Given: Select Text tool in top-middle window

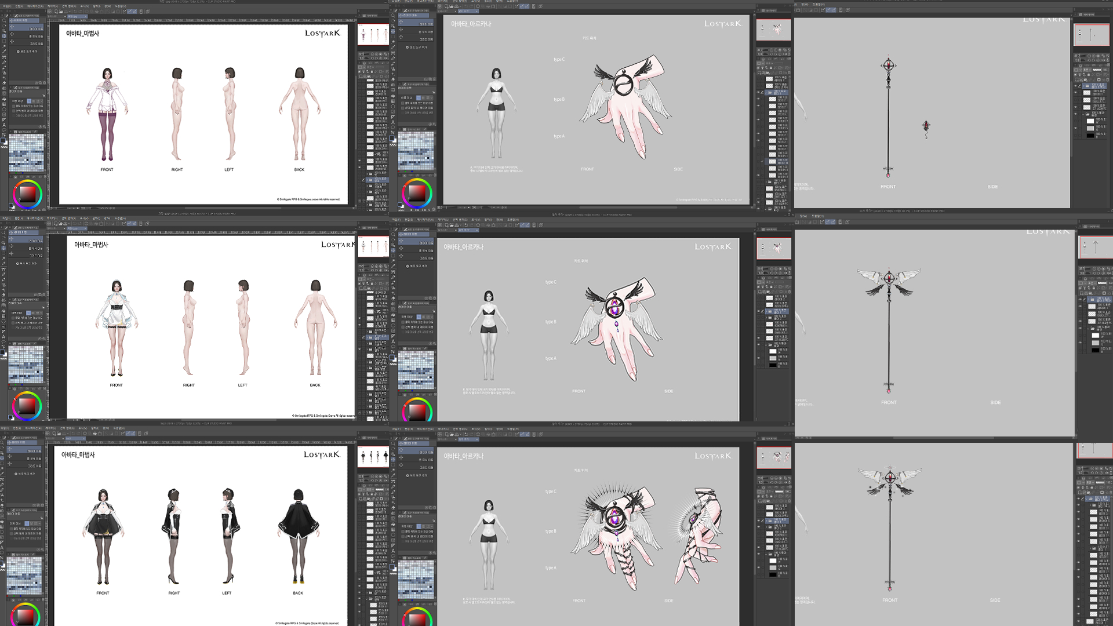Looking at the screenshot, I should (x=393, y=122).
